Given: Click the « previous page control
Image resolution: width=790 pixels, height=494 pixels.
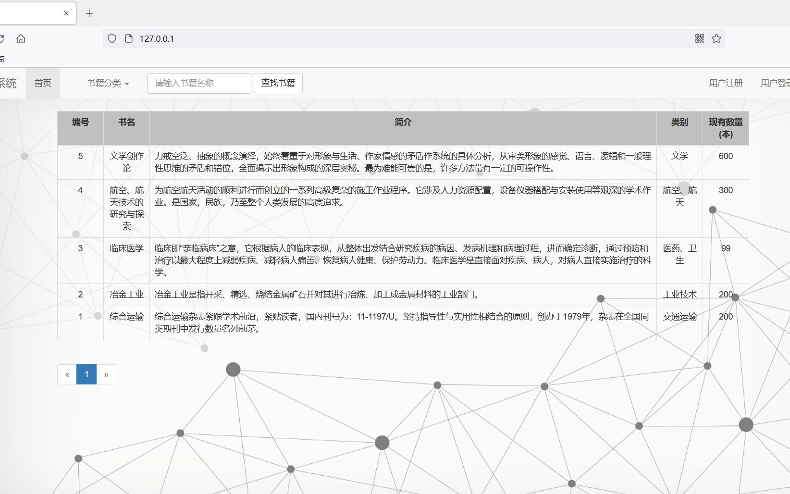Looking at the screenshot, I should coord(67,374).
